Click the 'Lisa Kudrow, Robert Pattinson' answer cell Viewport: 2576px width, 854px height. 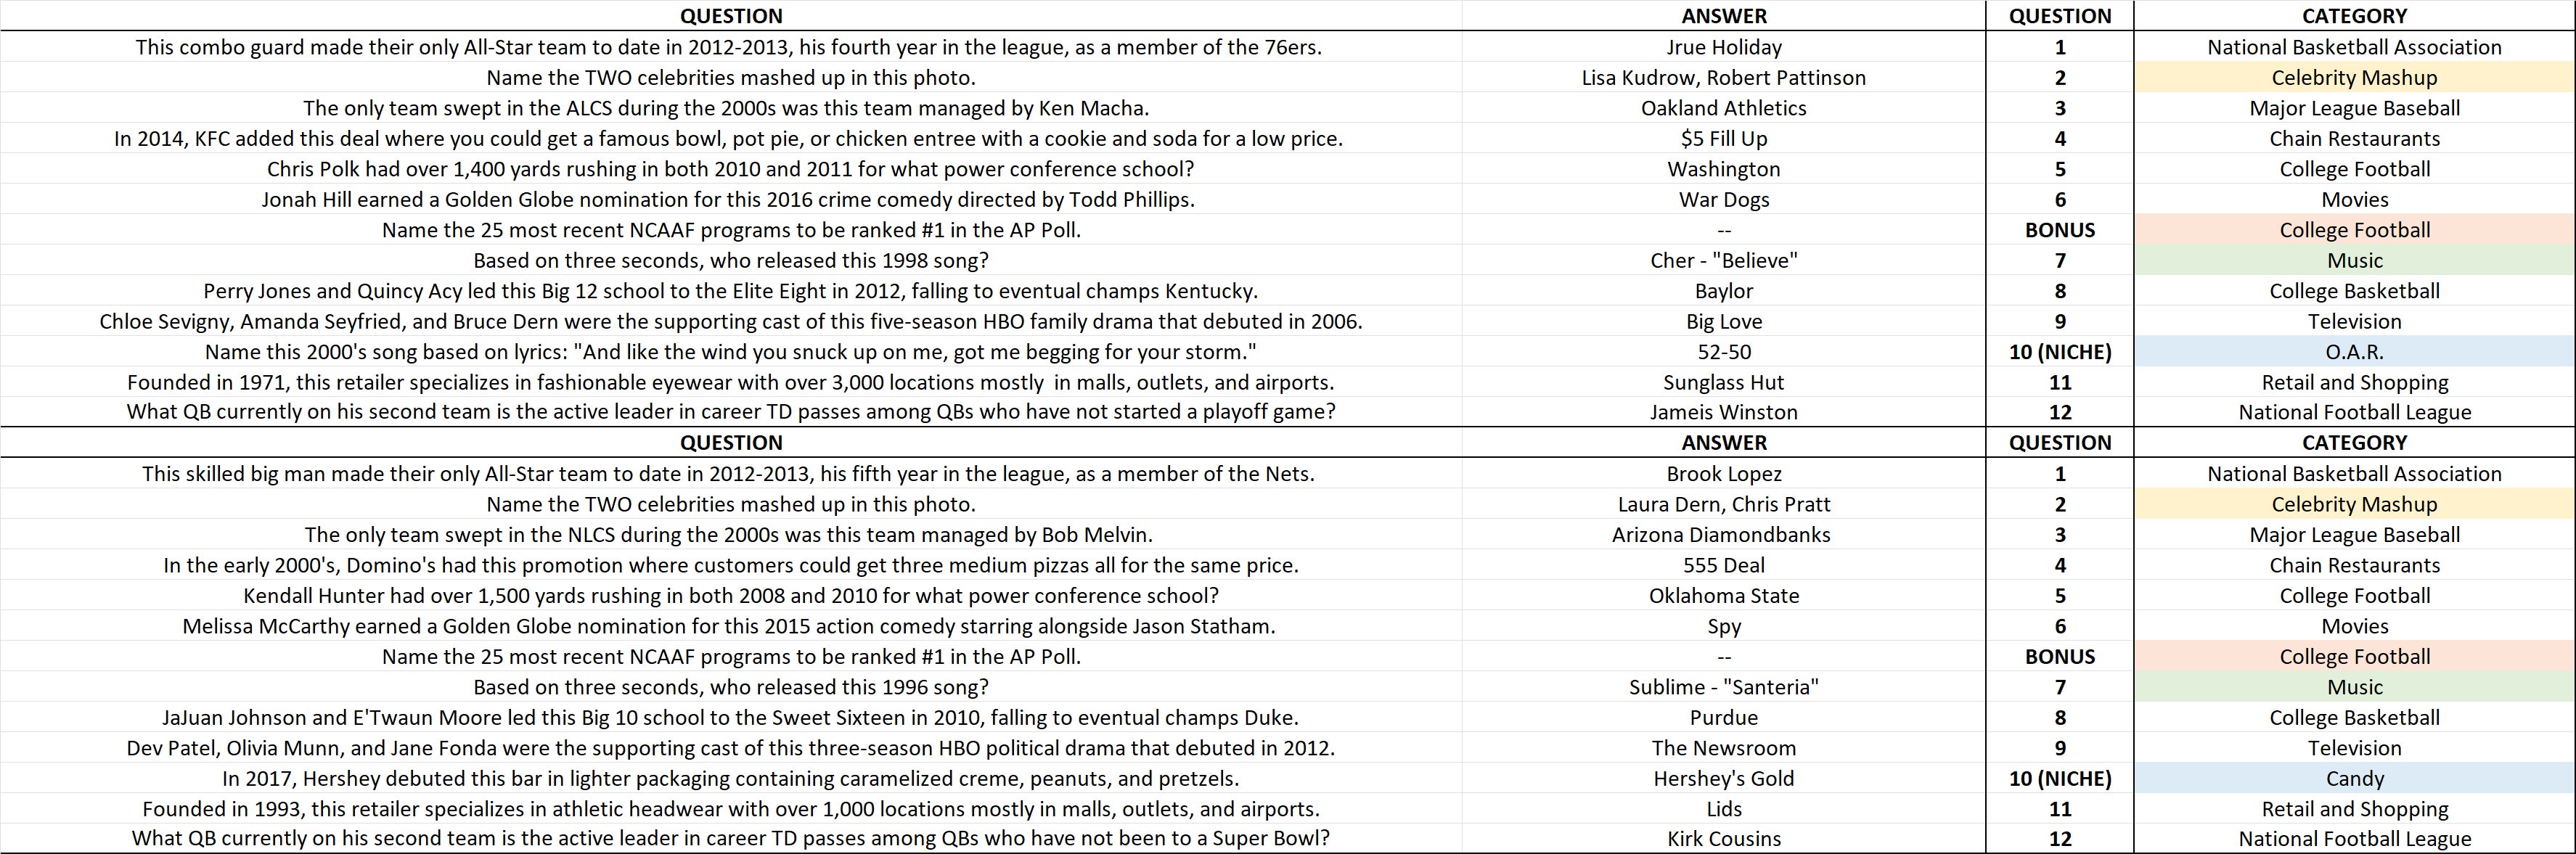(1723, 78)
